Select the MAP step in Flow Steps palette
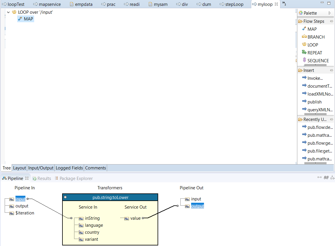 309,29
